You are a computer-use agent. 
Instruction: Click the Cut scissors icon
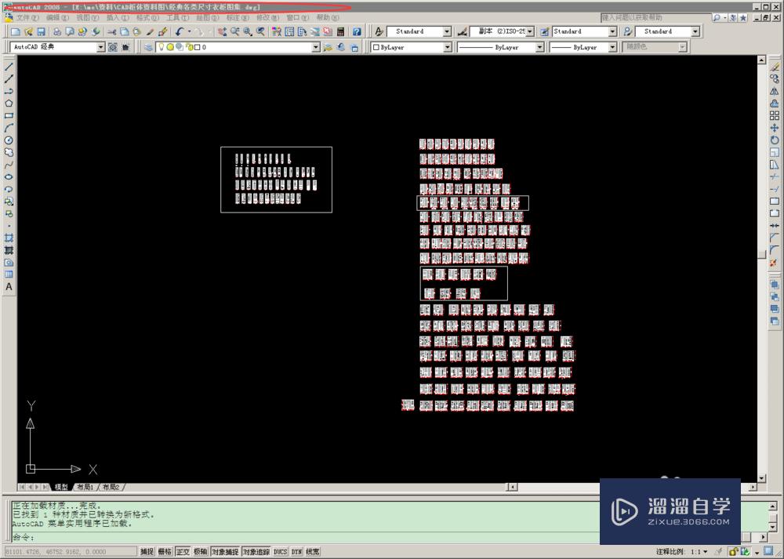111,31
